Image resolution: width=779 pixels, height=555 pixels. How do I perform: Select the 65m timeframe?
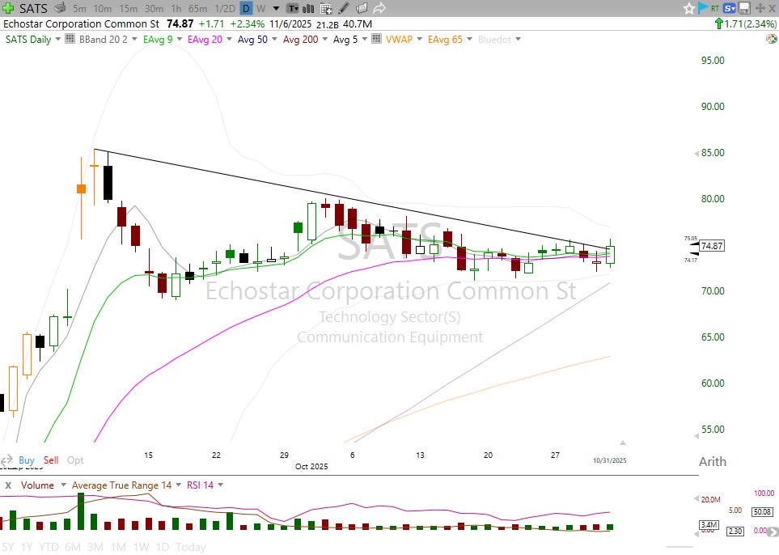pos(197,8)
